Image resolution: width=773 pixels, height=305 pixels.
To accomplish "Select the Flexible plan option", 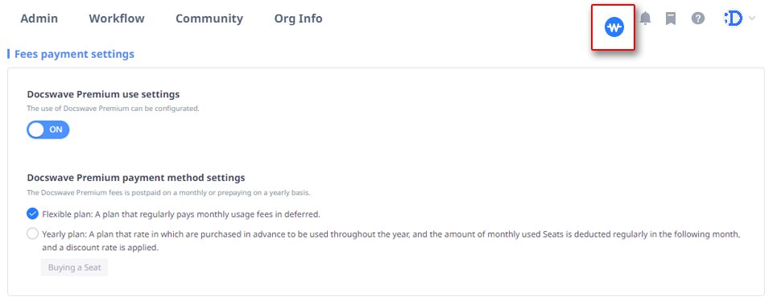I will coord(32,214).
